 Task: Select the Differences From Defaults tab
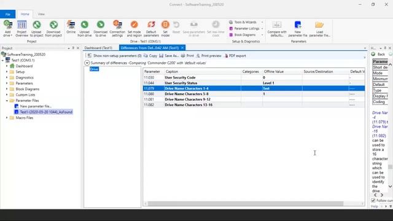[150, 48]
